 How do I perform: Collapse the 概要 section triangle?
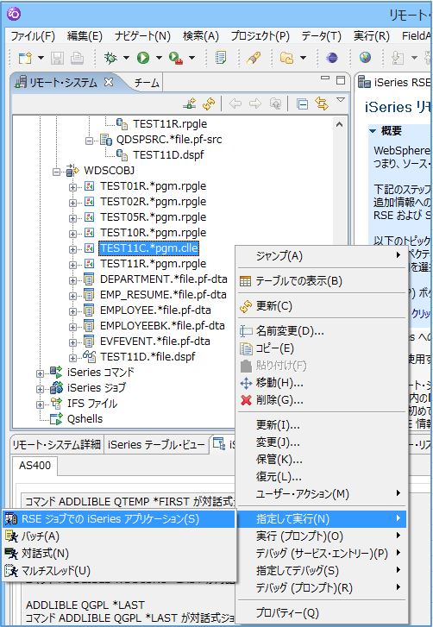(373, 131)
